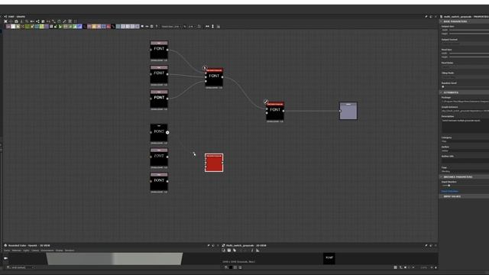Viewport: 489px width, 275px height.
Task: Click the black square node icon in node toolbar
Action: (x=85, y=27)
